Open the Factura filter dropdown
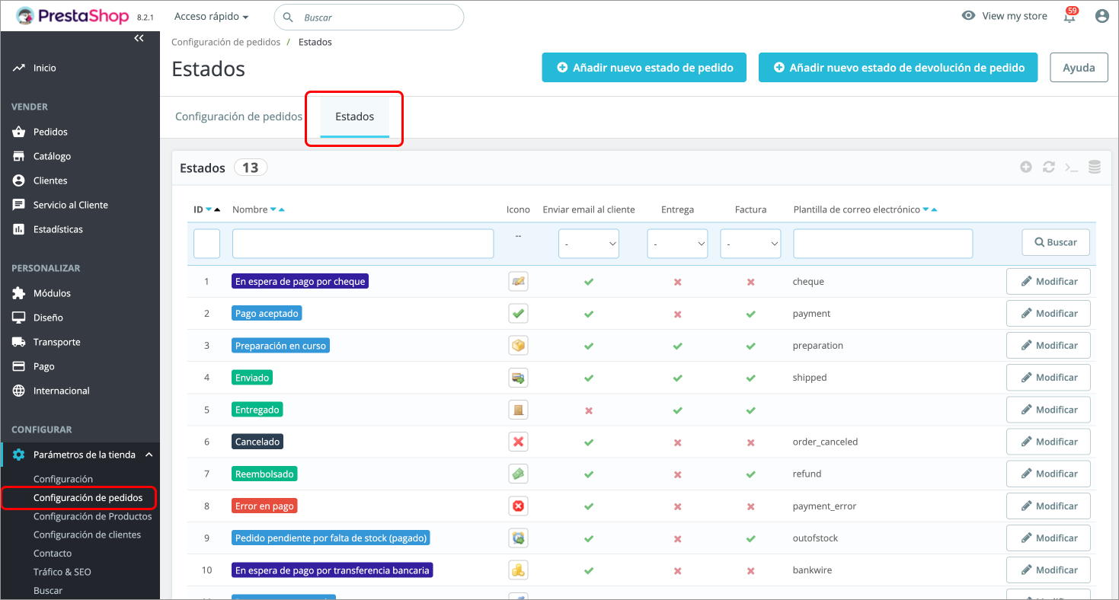Image resolution: width=1119 pixels, height=600 pixels. click(750, 243)
